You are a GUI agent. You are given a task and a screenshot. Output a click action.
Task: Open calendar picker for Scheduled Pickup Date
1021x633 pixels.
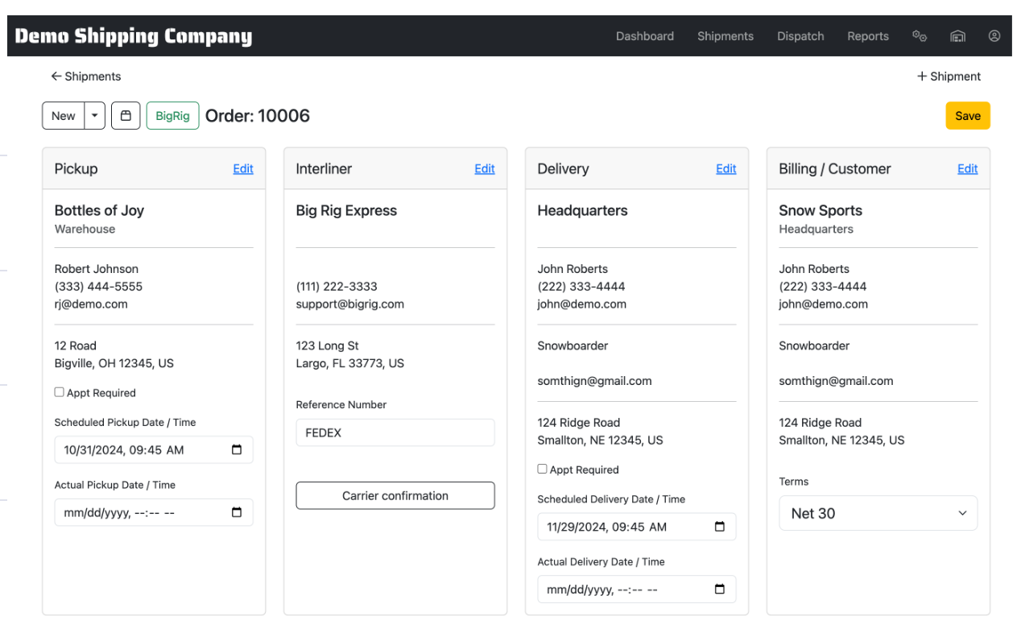237,450
